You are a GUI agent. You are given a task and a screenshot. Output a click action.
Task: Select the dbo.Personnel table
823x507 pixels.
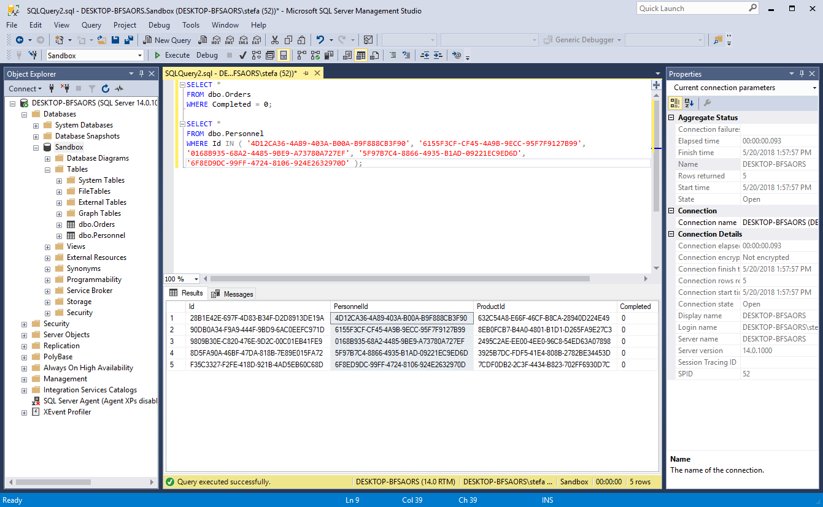102,235
